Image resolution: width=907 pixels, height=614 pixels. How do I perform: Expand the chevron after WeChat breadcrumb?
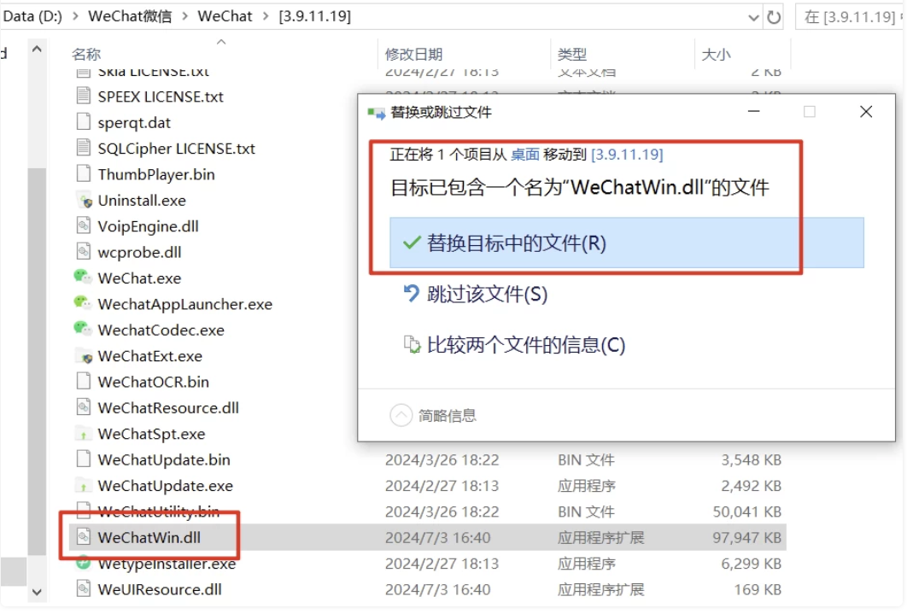click(266, 17)
